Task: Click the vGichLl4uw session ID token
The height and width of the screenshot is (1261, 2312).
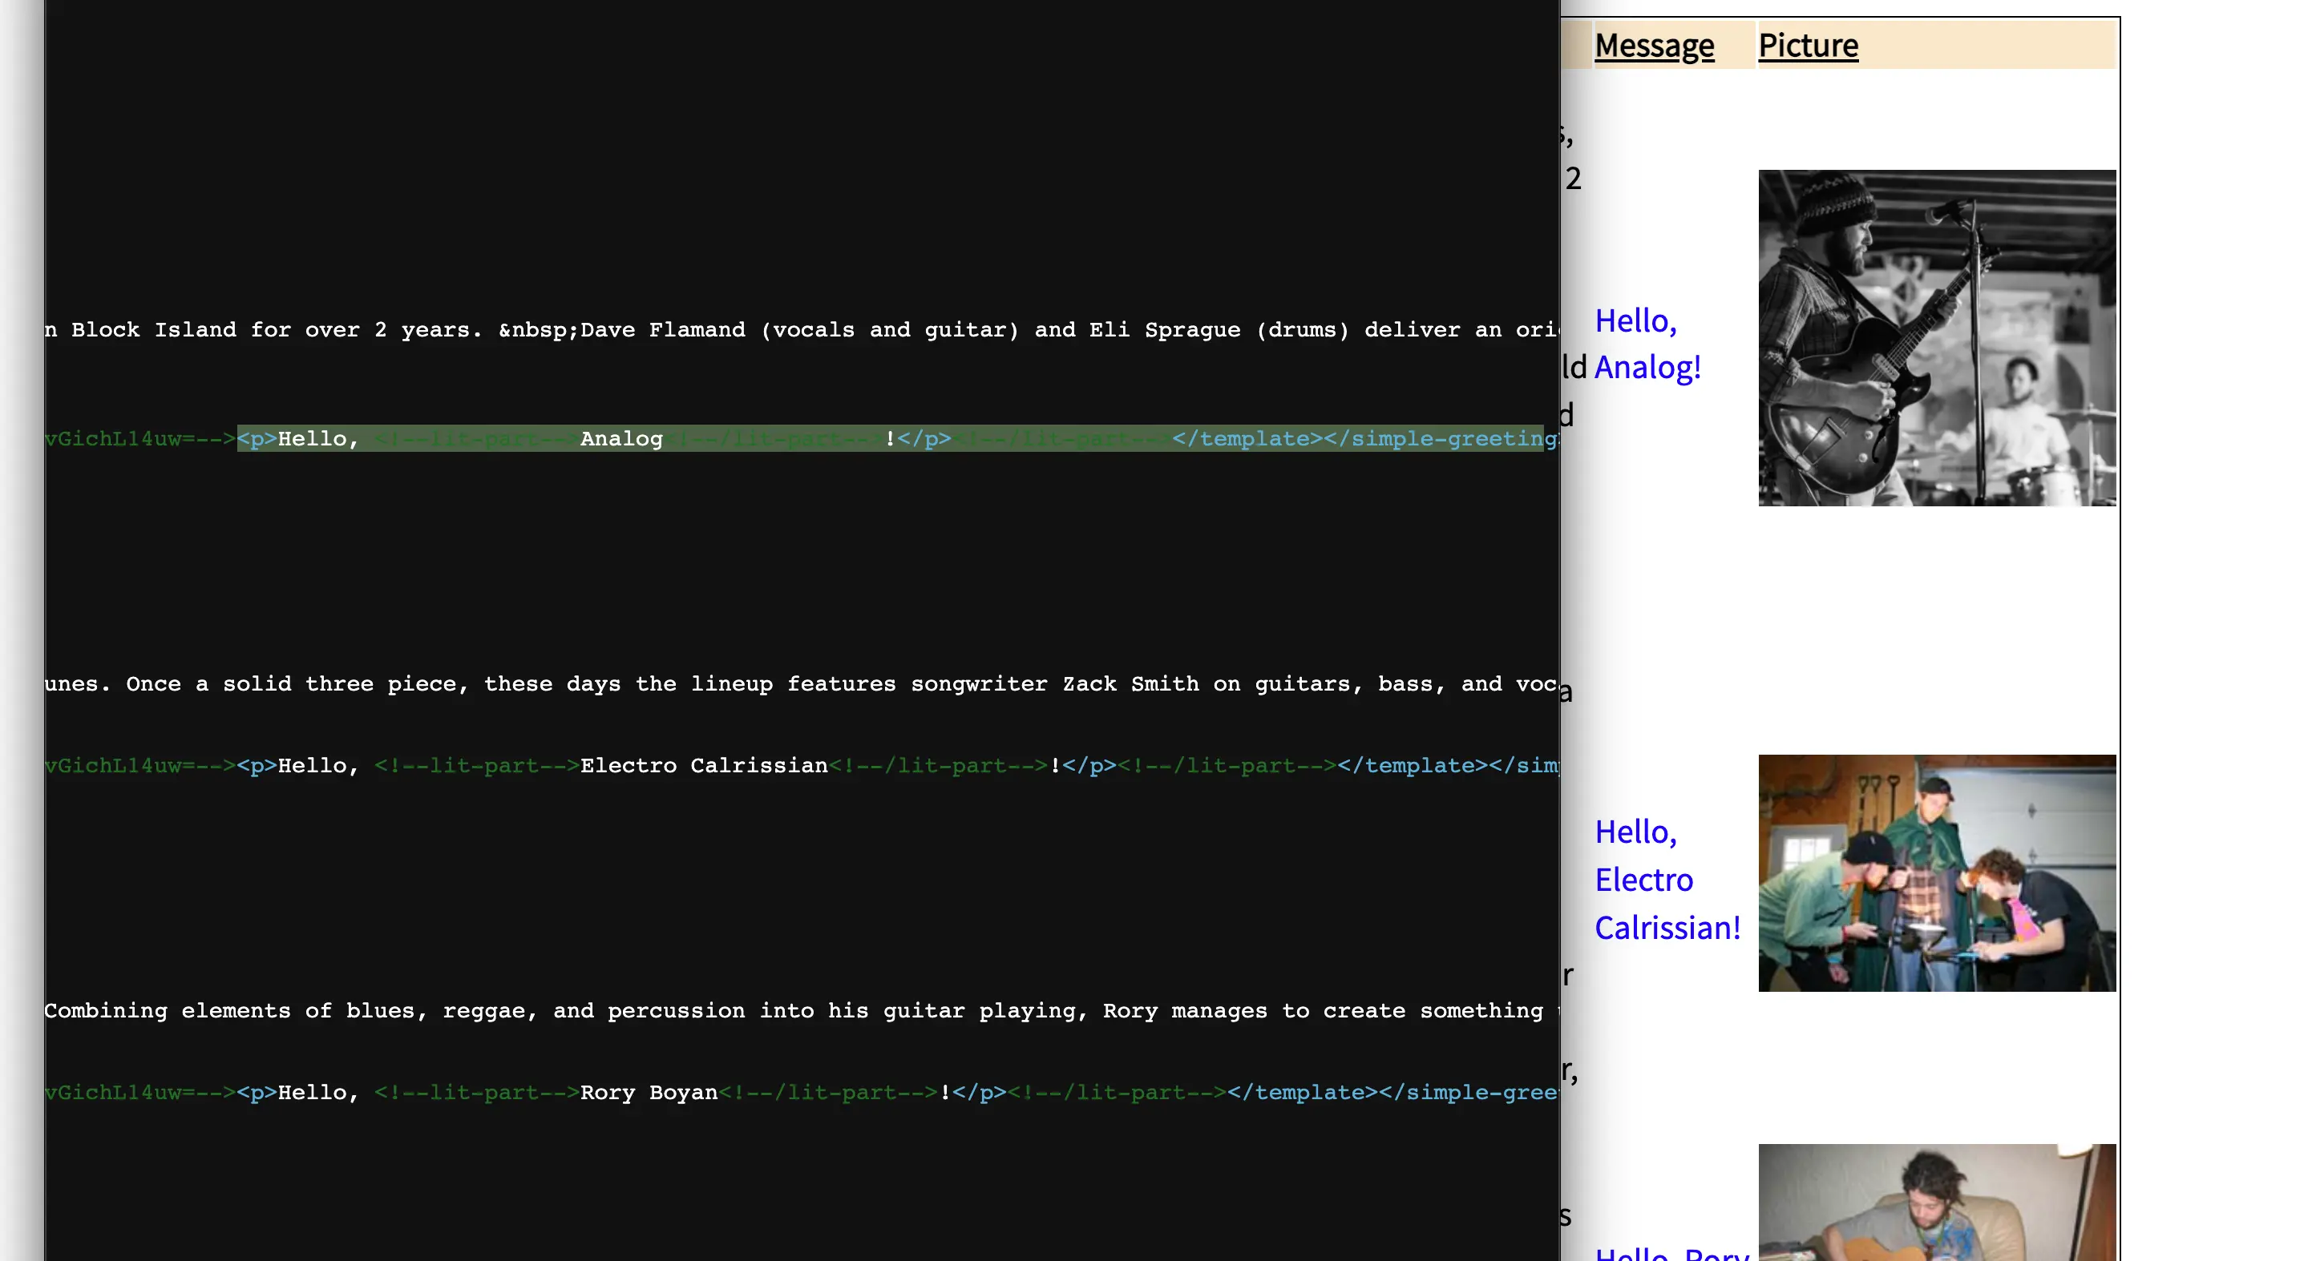Action: pos(118,438)
